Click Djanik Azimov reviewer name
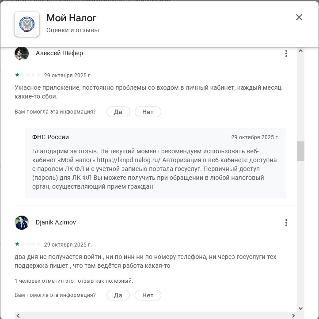 coord(56,222)
